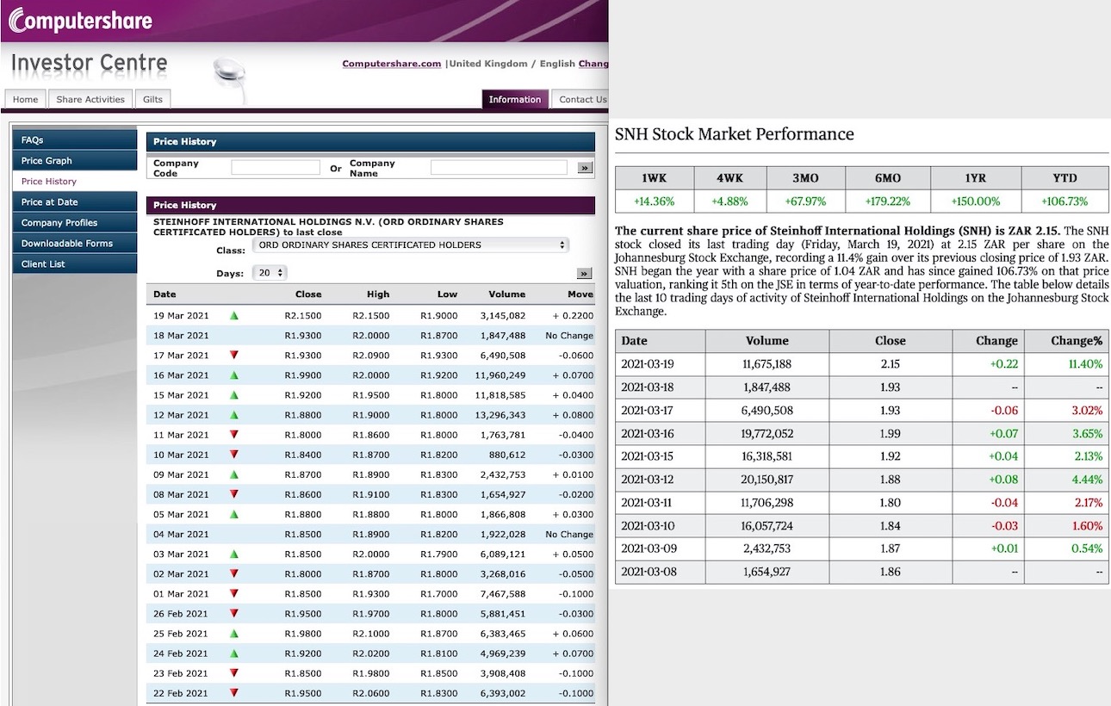Click the ">>" icon next to the Days selector
Image resolution: width=1111 pixels, height=706 pixels.
[585, 273]
